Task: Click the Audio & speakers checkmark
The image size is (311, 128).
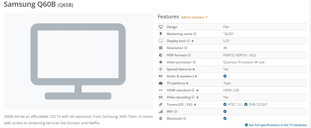Action: [225, 76]
